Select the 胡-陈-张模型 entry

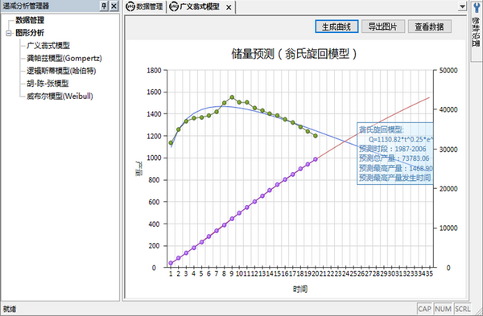coord(47,84)
